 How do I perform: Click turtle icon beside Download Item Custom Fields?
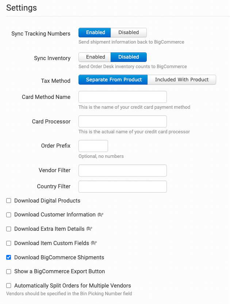pyautogui.click(x=93, y=243)
